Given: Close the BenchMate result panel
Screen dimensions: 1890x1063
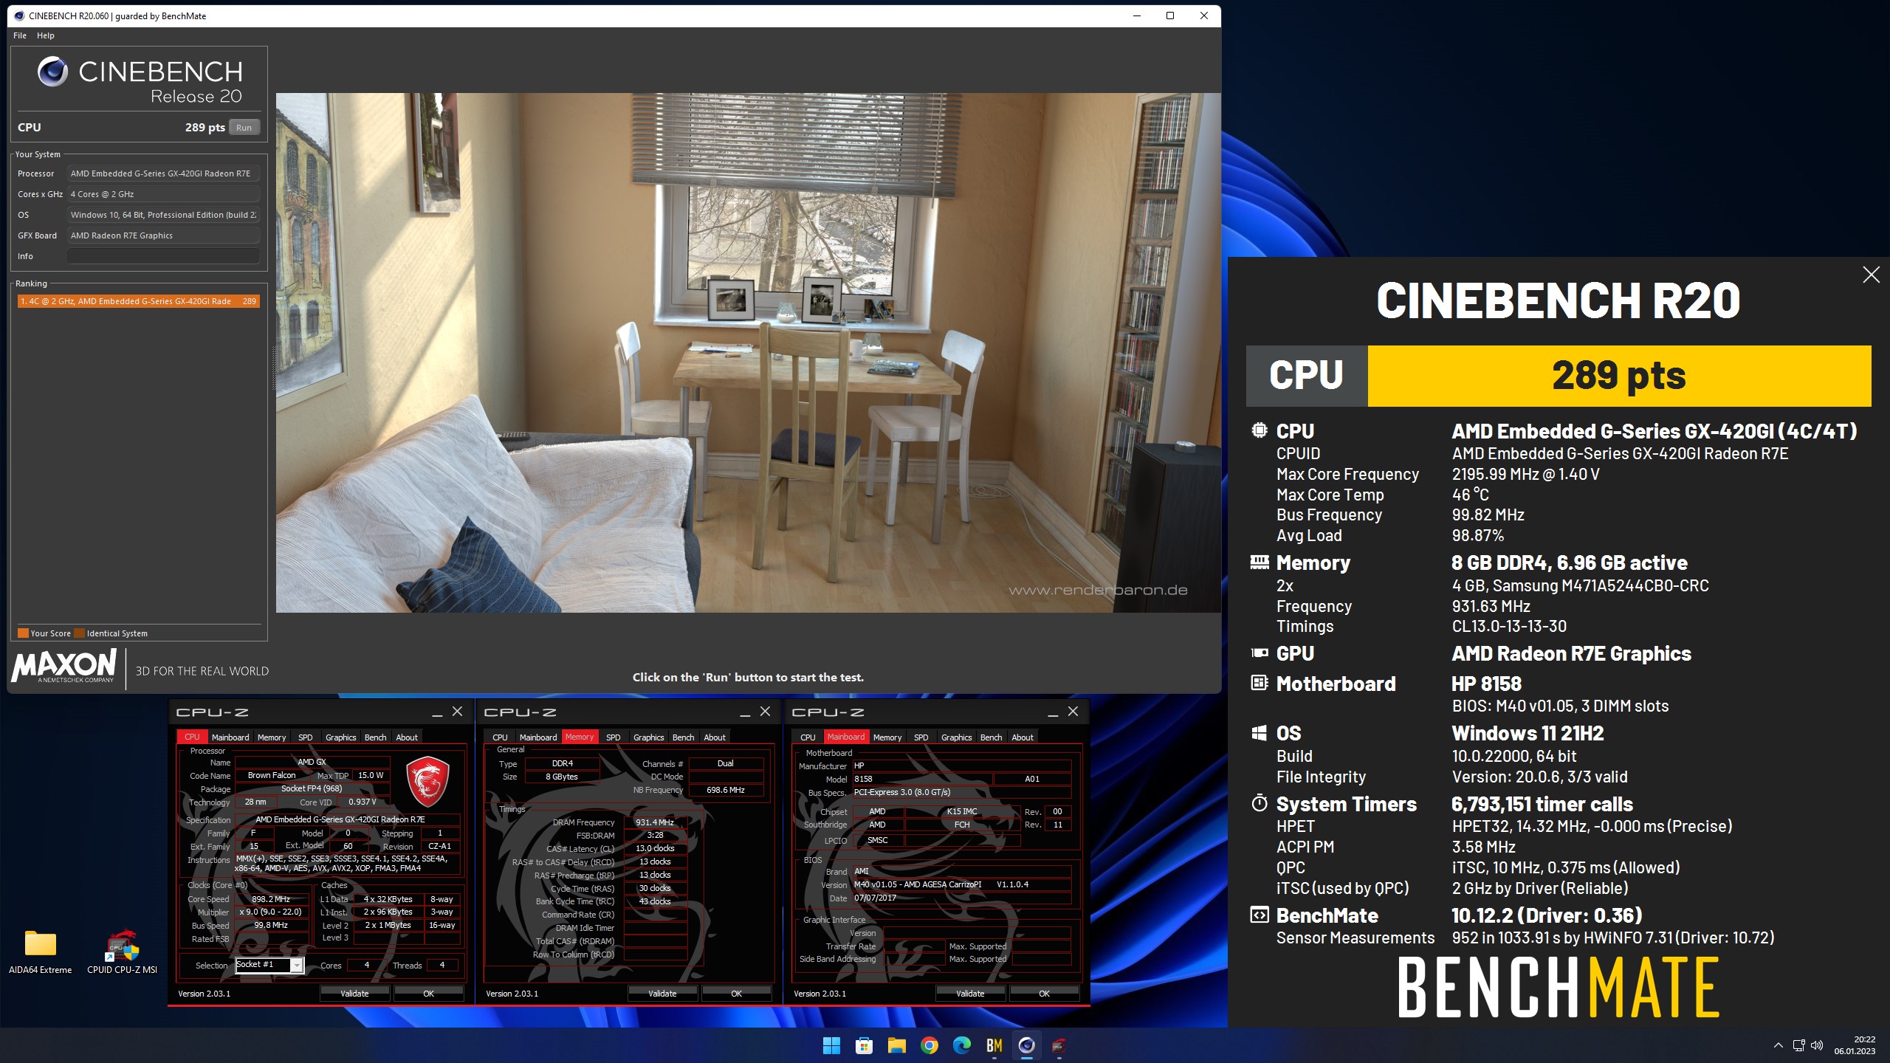Looking at the screenshot, I should click(x=1871, y=275).
